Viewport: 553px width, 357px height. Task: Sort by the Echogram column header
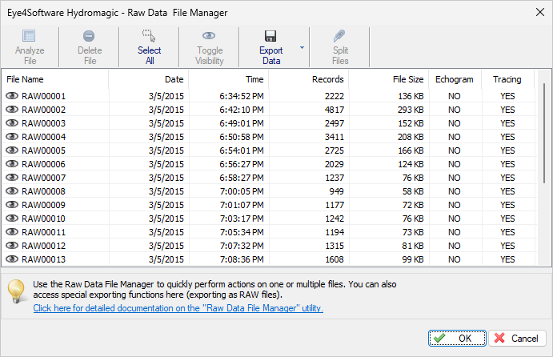click(x=455, y=79)
